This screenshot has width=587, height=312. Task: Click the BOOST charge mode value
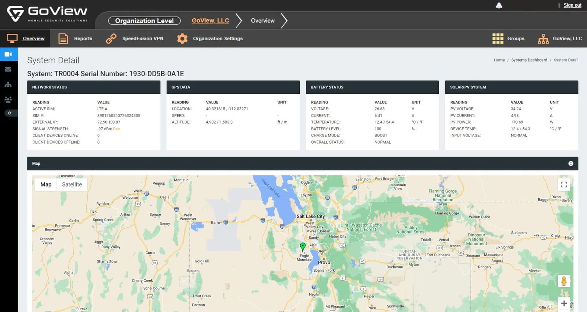point(381,135)
